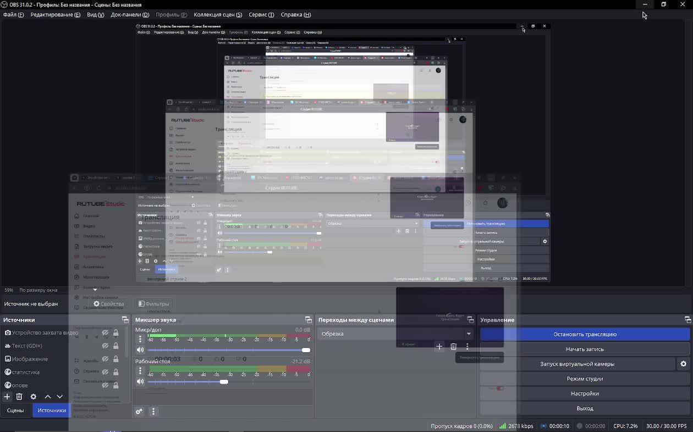Undock the Источники panel with its float icon

pos(125,320)
